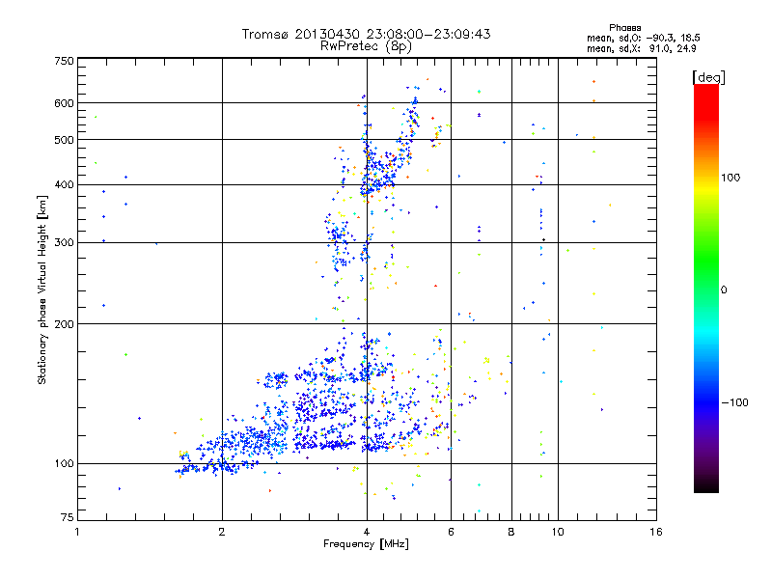This screenshot has height=579, width=772.
Task: Click the "mean, sd,X: 91.0, 24.9" line
Action: click(641, 48)
